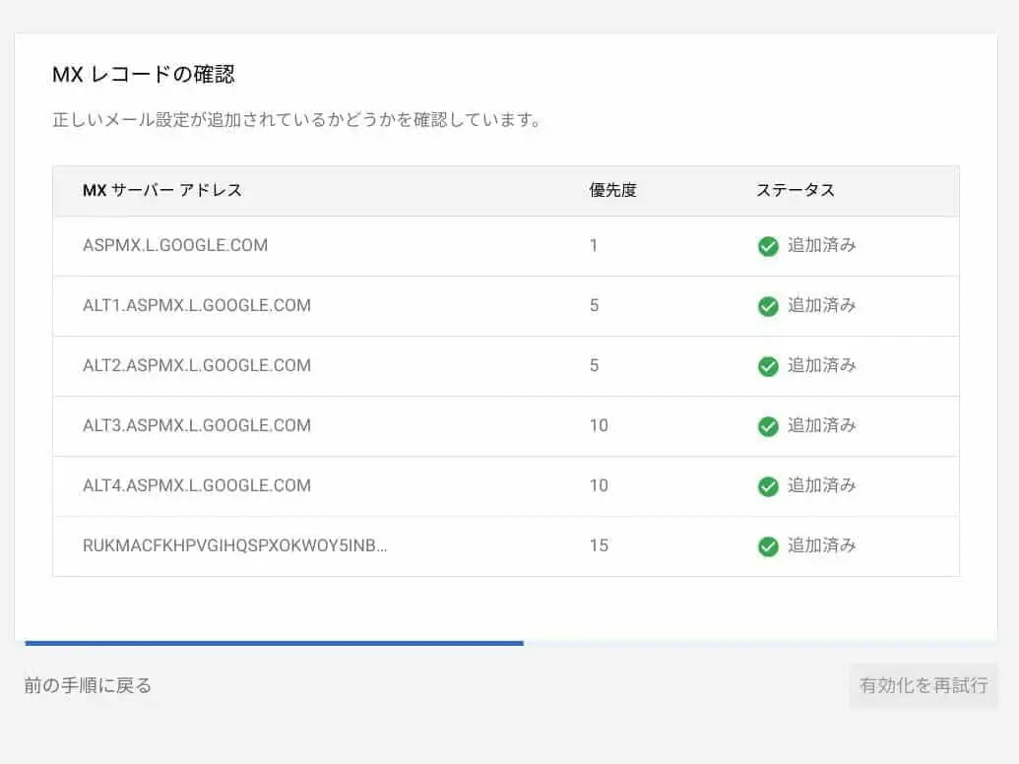
Task: Click the MX サーバー アドレス column header
Action: pyautogui.click(x=162, y=190)
